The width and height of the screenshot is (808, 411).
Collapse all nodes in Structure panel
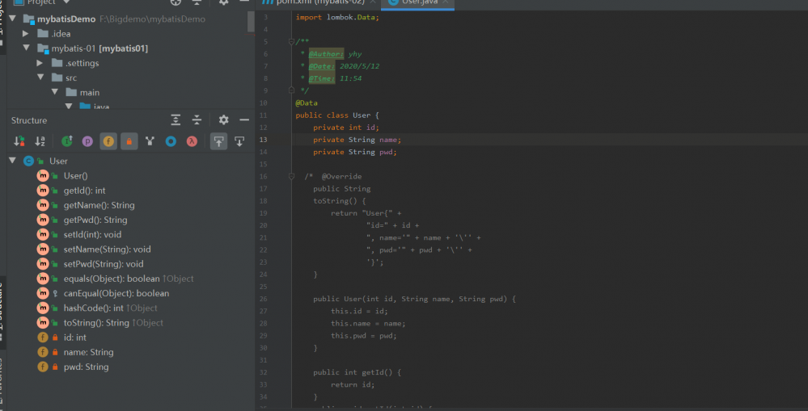(197, 120)
